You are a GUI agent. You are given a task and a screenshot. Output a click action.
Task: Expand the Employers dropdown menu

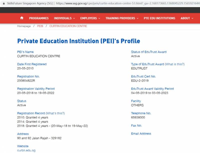(90, 18)
